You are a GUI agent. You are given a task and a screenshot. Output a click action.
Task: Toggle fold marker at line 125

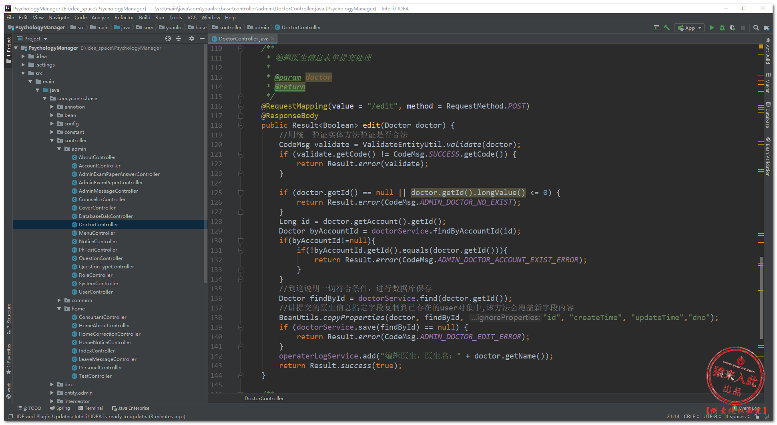pos(241,193)
